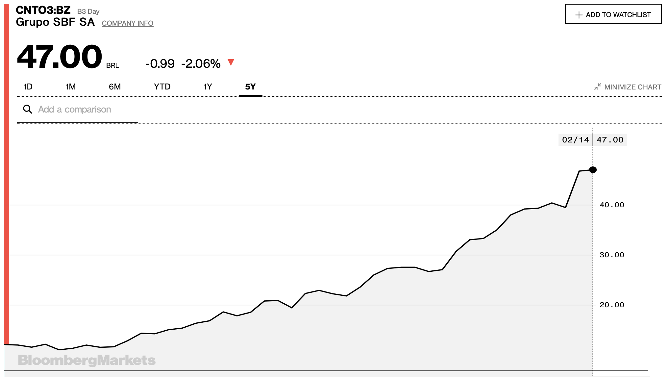Screen dimensions: 667x377
Task: Select the 6M time range
Action: pos(115,87)
